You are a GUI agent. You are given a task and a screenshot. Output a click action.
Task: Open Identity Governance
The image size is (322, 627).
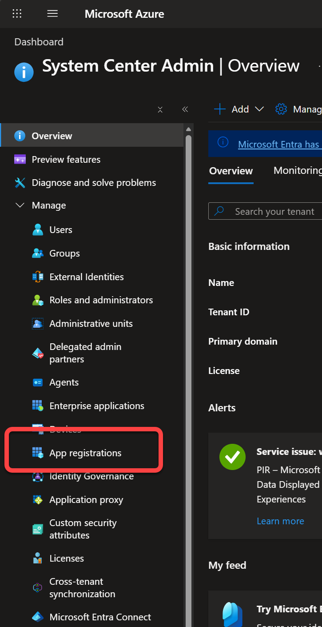pyautogui.click(x=92, y=476)
